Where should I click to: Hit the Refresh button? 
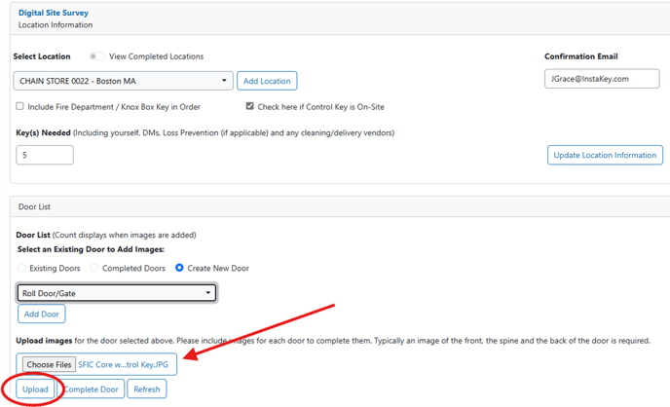pyautogui.click(x=146, y=389)
